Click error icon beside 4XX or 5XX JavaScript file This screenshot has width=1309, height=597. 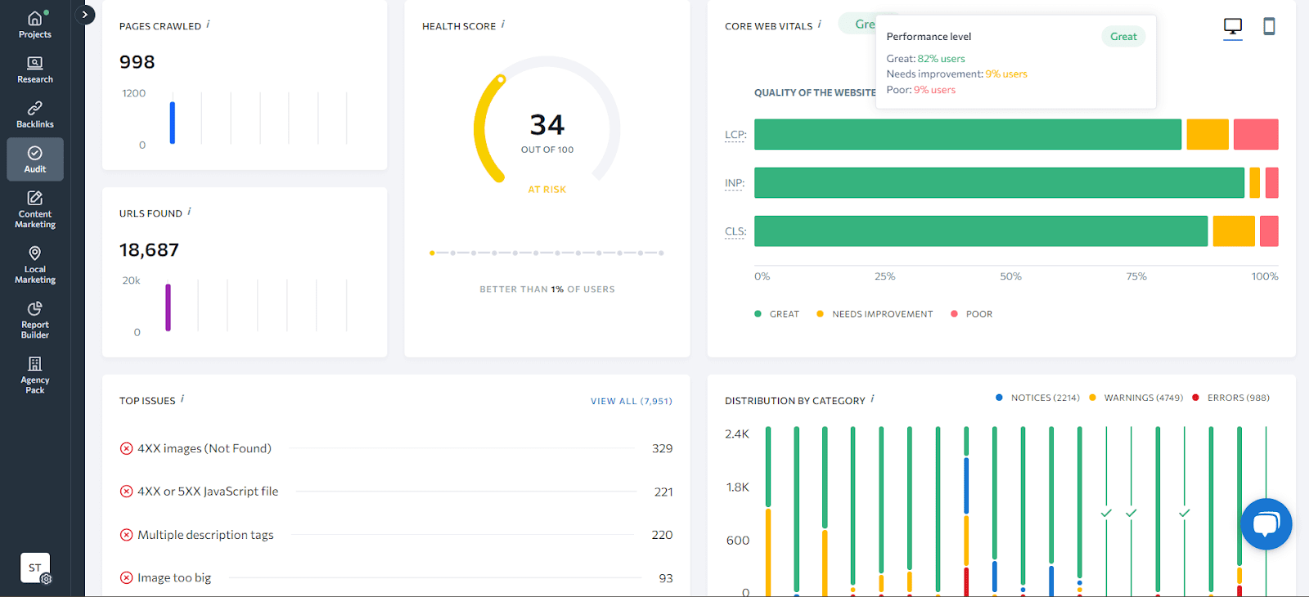126,492
